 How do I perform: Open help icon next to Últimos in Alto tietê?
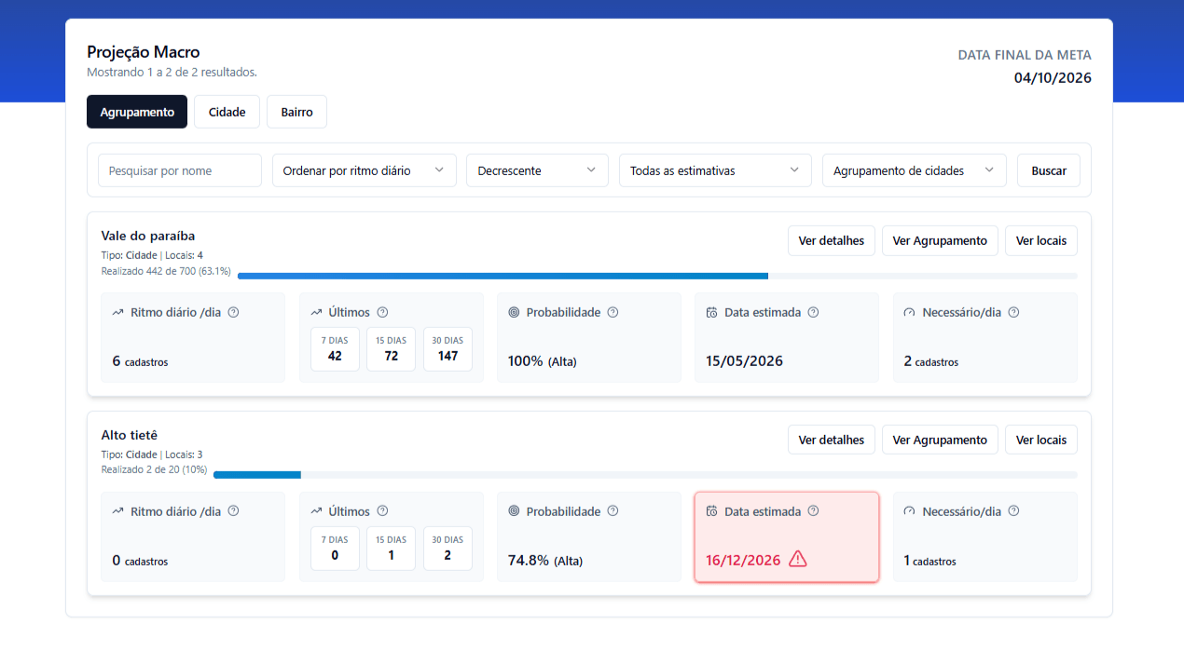(382, 510)
